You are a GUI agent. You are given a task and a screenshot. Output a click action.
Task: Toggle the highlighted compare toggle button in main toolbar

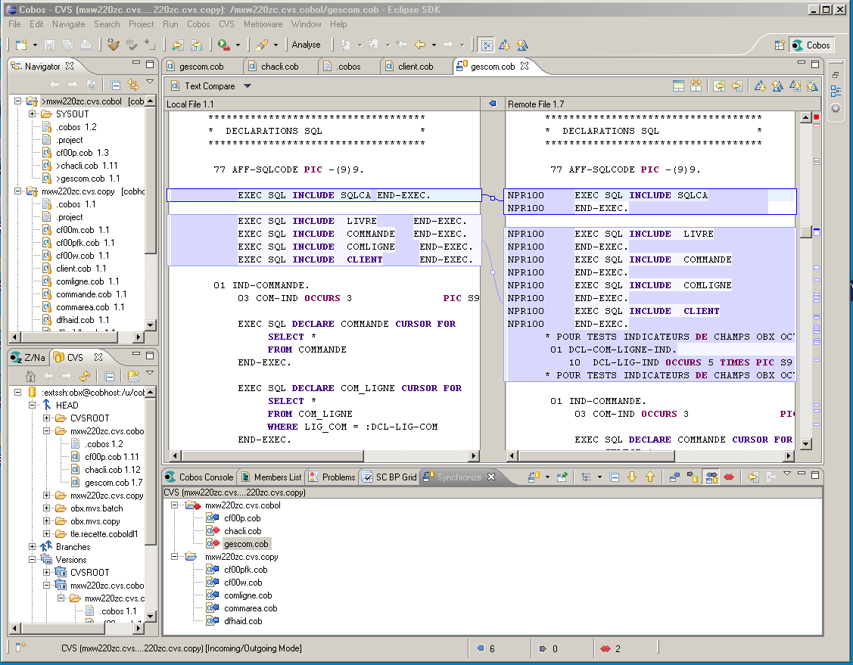click(487, 45)
